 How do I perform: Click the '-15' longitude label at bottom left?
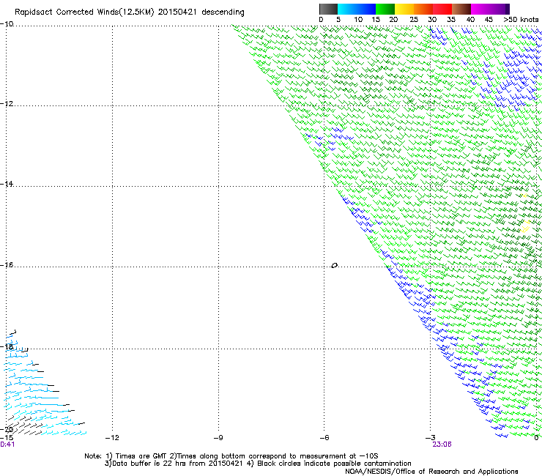[7, 438]
